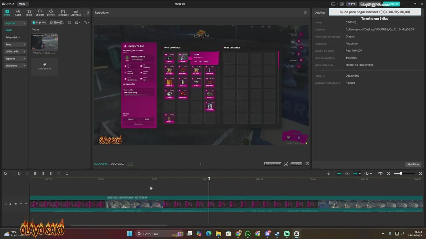Image resolution: width=426 pixels, height=239 pixels.
Task: Start voiceover recording with microphone
Action: click(328, 174)
